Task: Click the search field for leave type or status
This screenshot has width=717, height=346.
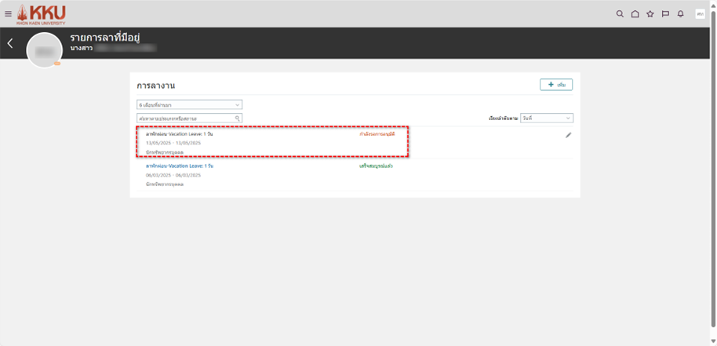Action: pyautogui.click(x=185, y=118)
